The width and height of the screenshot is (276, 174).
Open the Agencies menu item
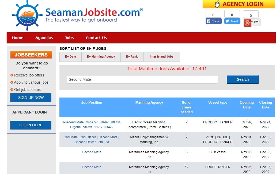[x=44, y=38]
